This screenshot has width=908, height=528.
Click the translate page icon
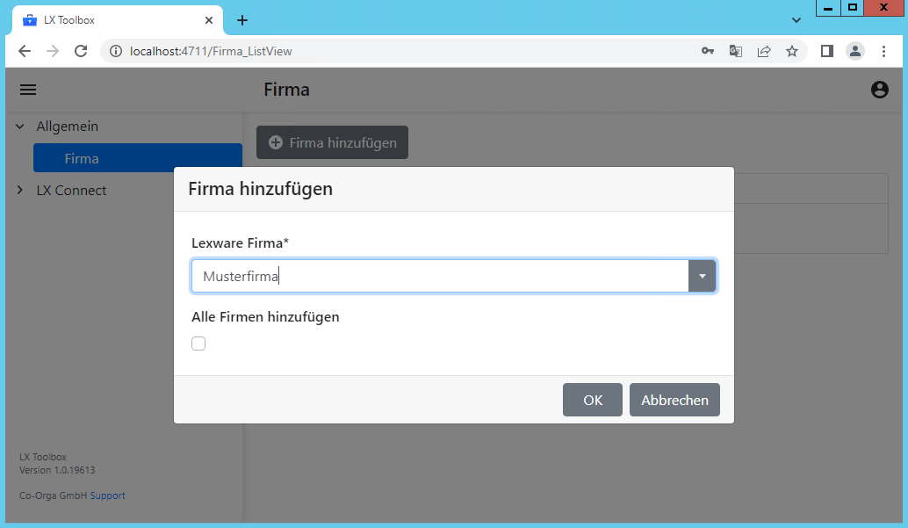coord(736,51)
